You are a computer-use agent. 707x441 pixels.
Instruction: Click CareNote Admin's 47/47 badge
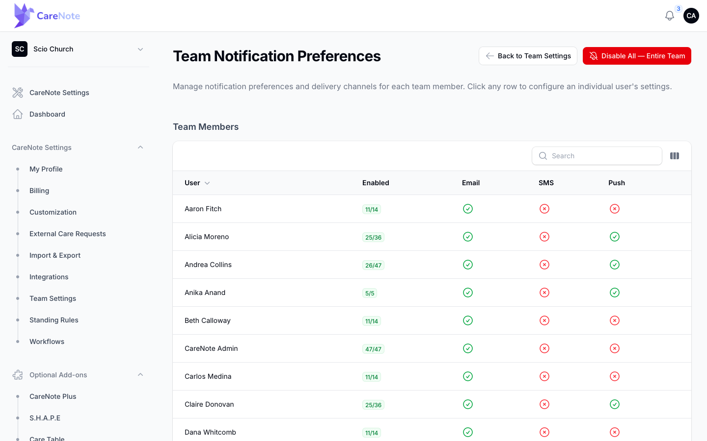[373, 349]
